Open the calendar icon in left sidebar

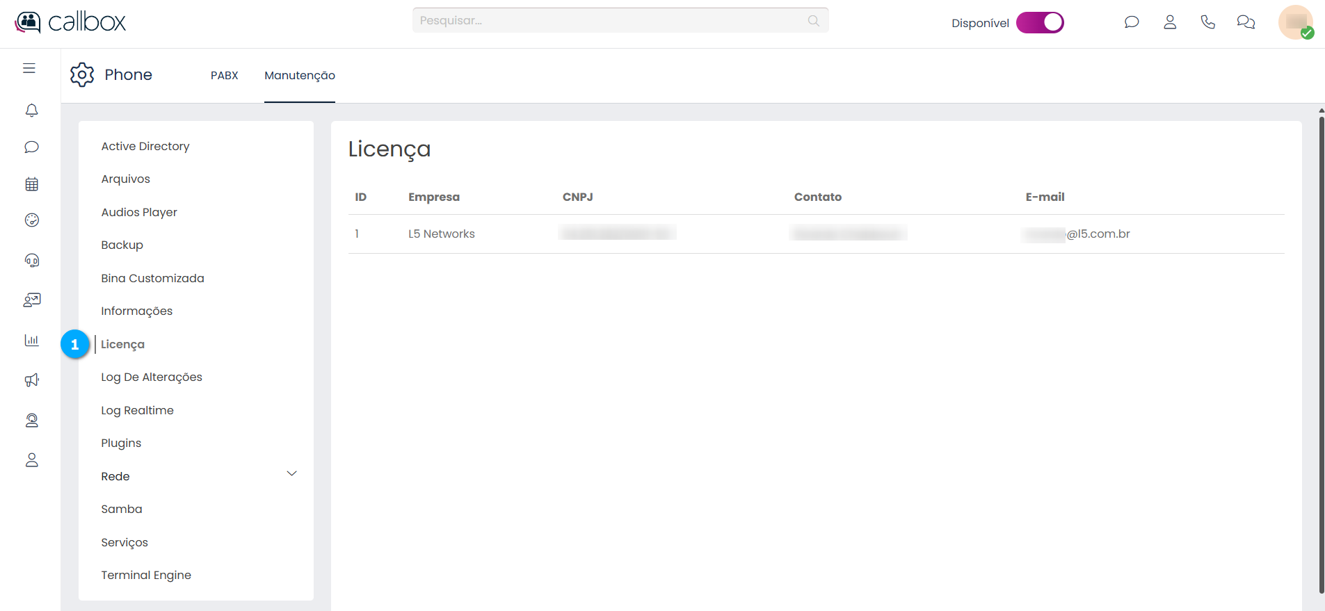[x=31, y=184]
